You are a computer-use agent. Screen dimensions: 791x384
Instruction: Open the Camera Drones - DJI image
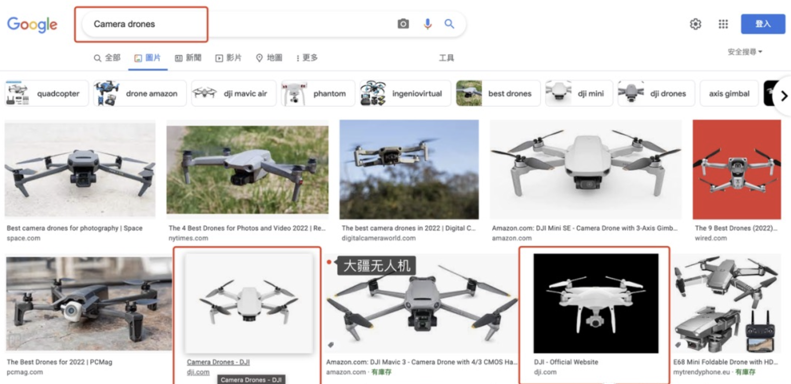[248, 303]
